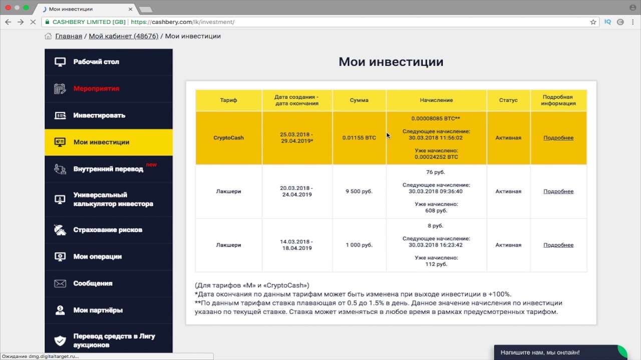The image size is (641, 360).
Task: Open Страхование рисков menu item
Action: point(109,230)
